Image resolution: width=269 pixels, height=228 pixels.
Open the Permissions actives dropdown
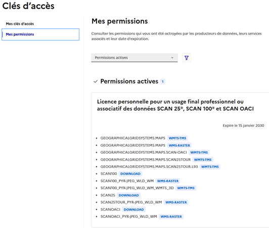134,58
